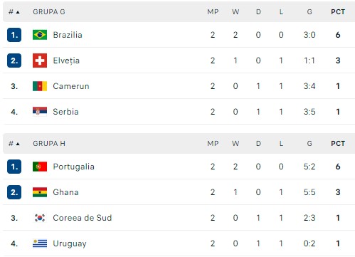The image size is (355, 257).
Task: Open the Brazilia team link
Action: [68, 35]
